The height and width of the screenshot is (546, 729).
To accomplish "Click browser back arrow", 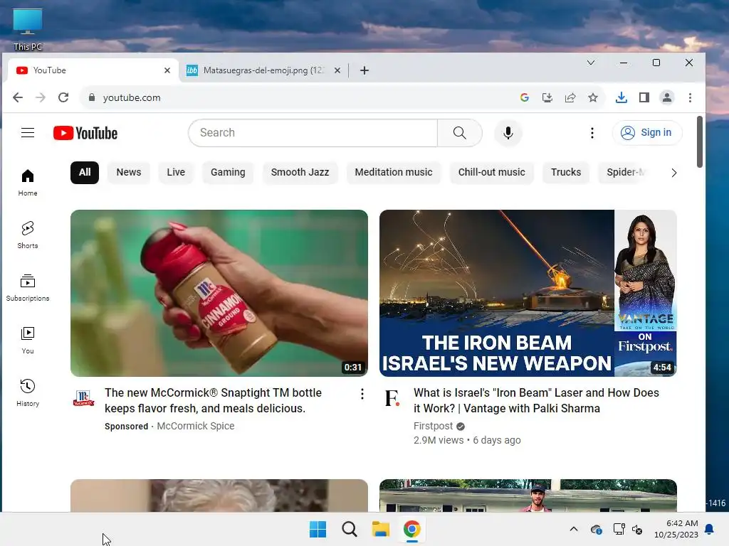I will [x=18, y=97].
